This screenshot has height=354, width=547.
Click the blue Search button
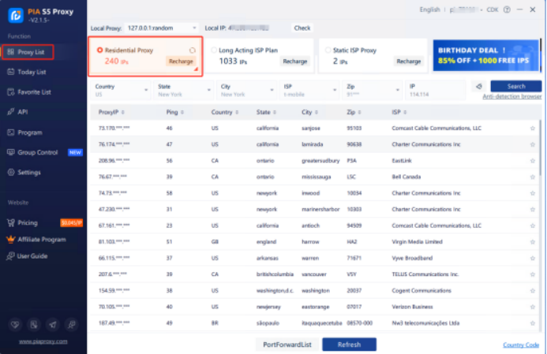[516, 86]
